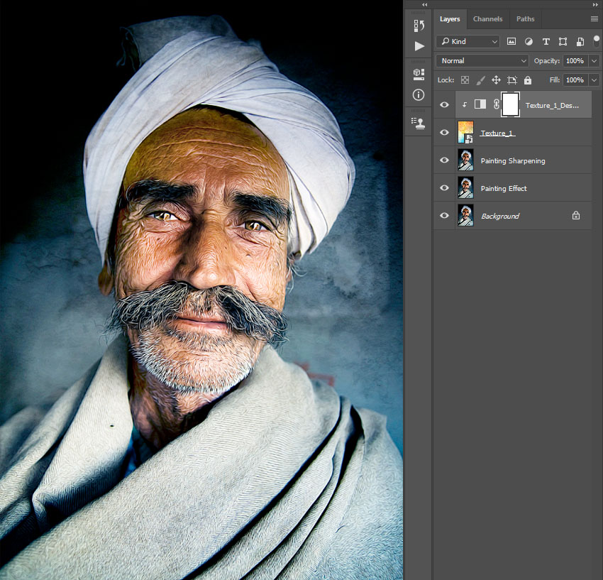This screenshot has height=580, width=603.
Task: Turn layer filtering on or off
Action: coord(597,40)
